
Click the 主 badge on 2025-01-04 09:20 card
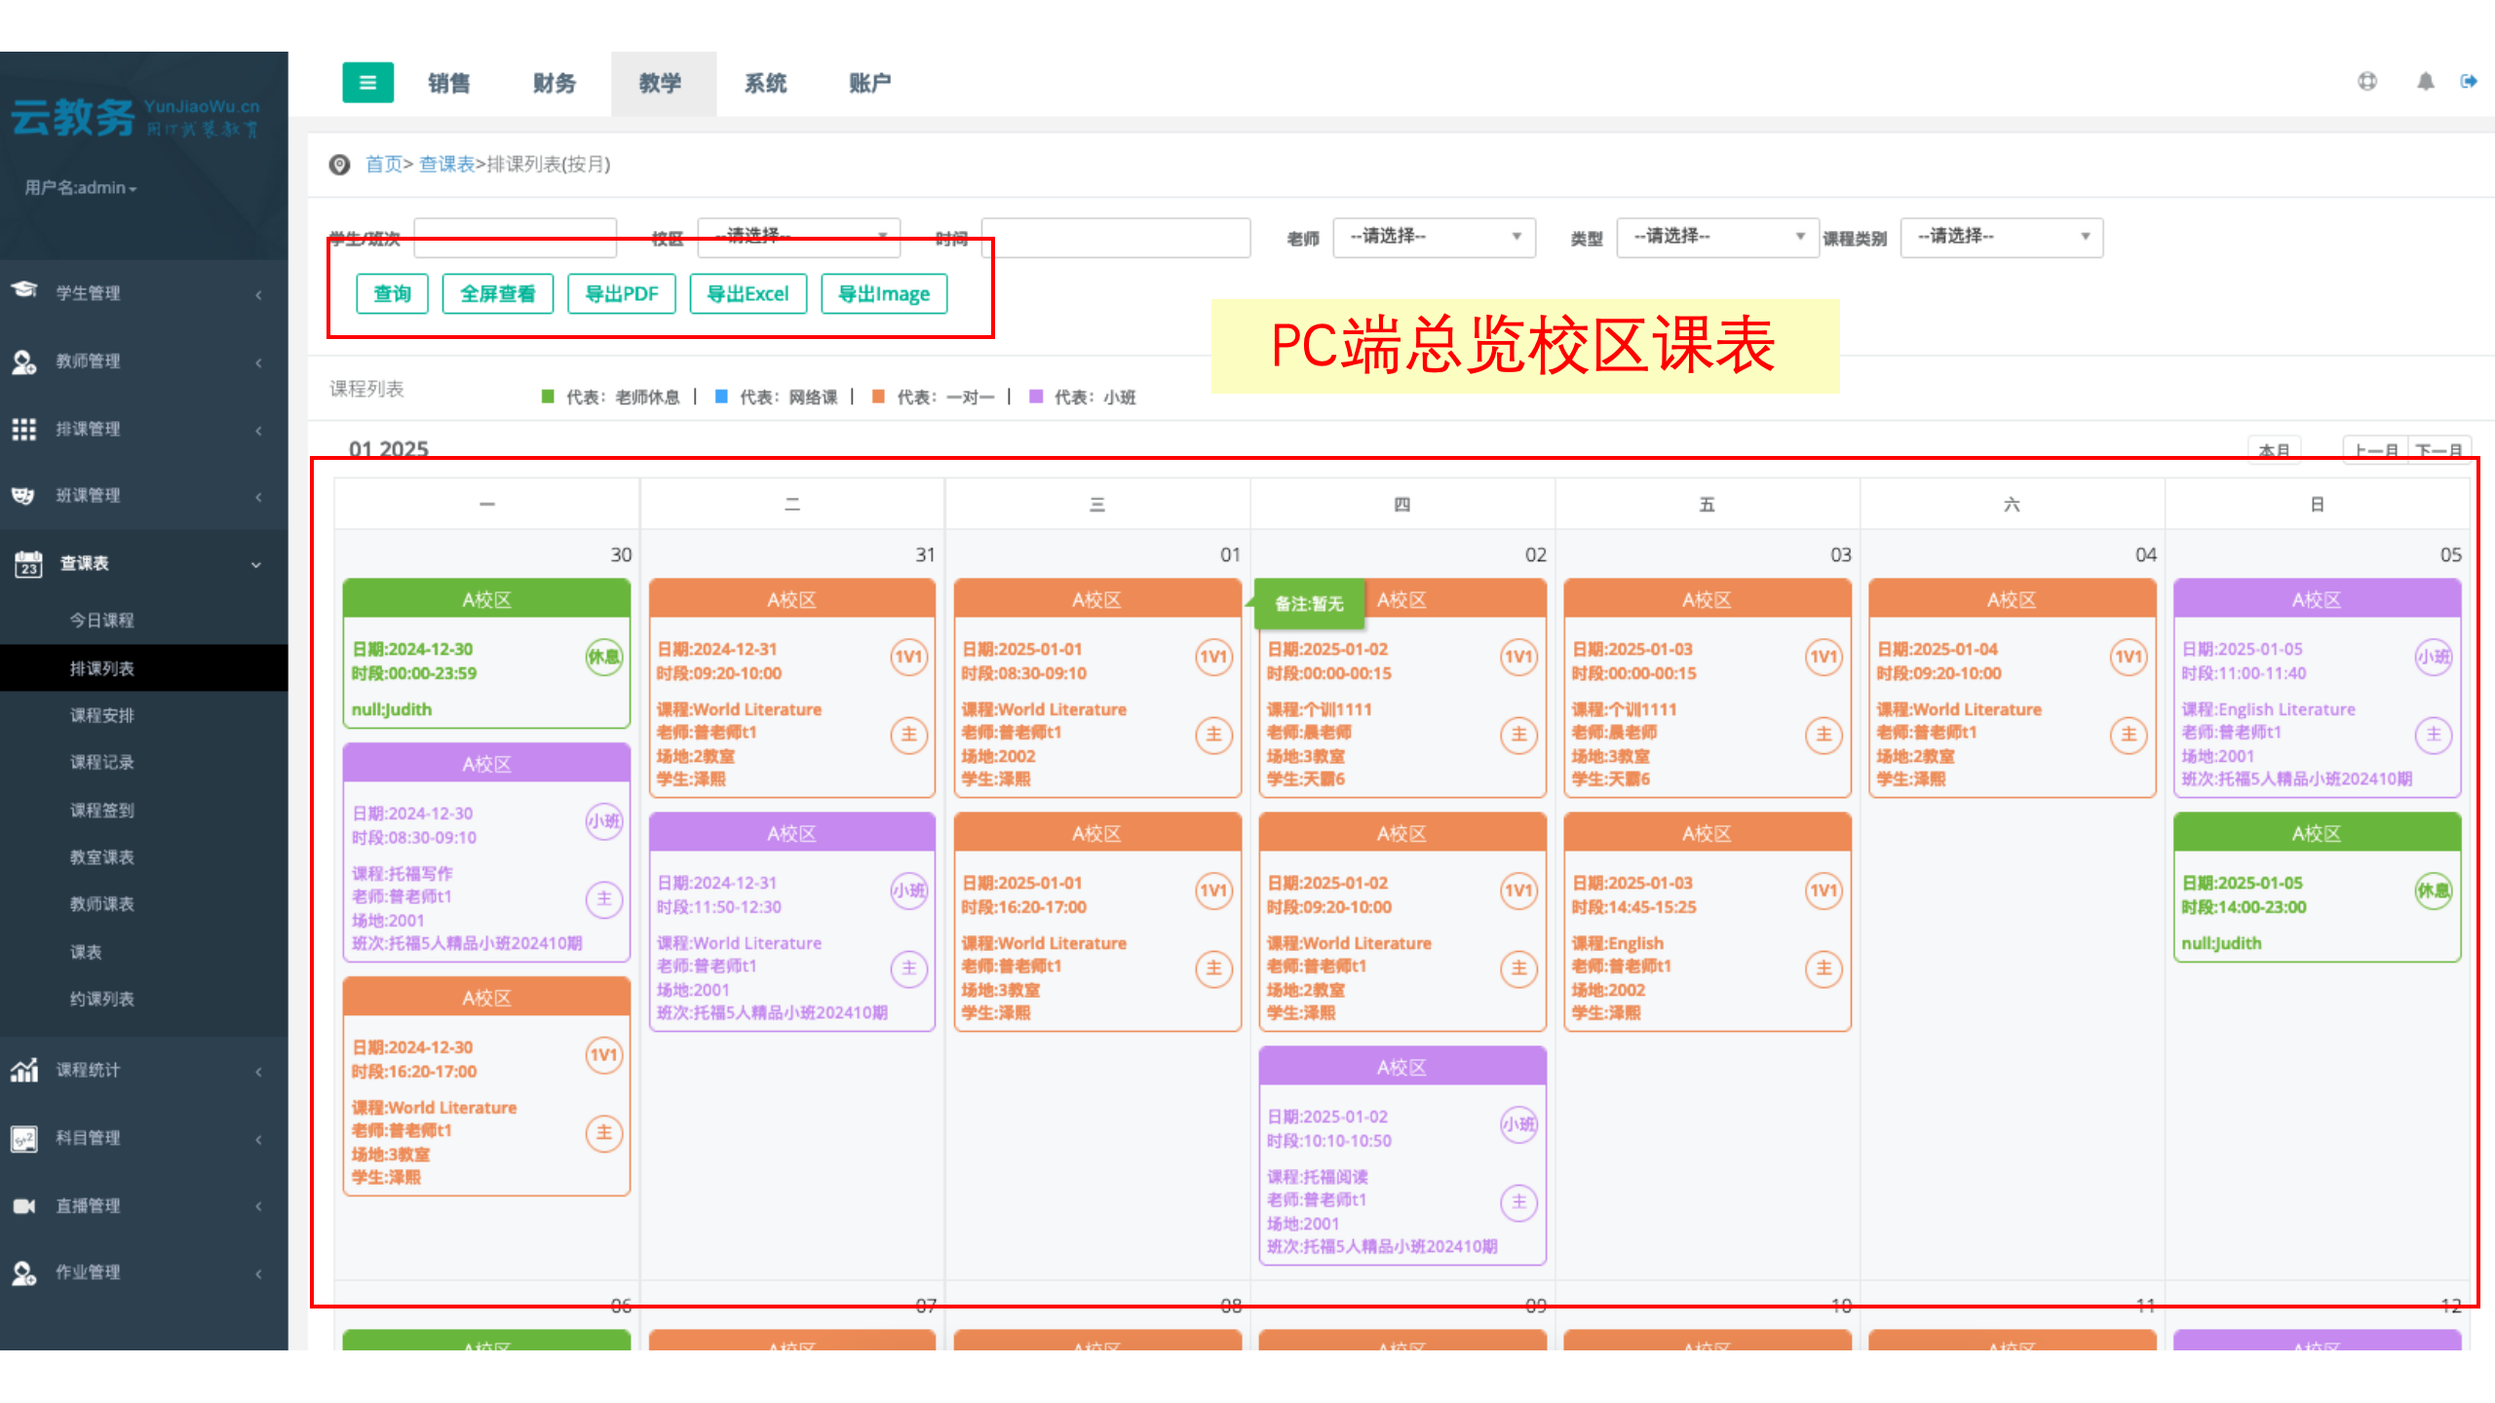[2129, 735]
